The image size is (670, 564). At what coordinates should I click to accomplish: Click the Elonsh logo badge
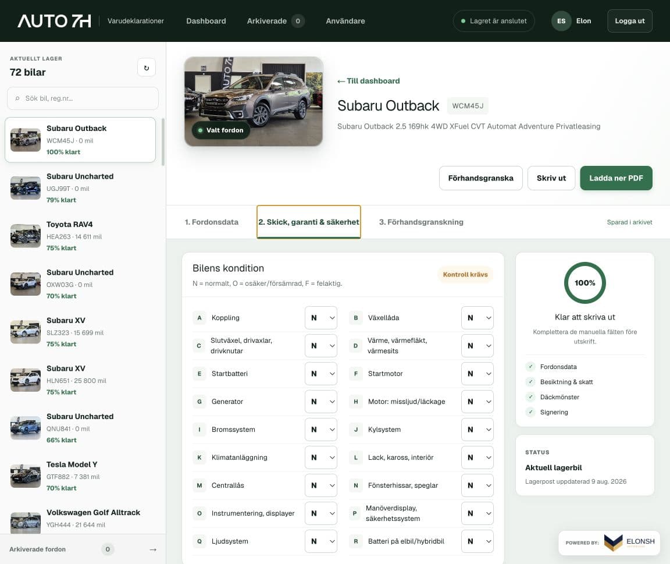pyautogui.click(x=610, y=543)
